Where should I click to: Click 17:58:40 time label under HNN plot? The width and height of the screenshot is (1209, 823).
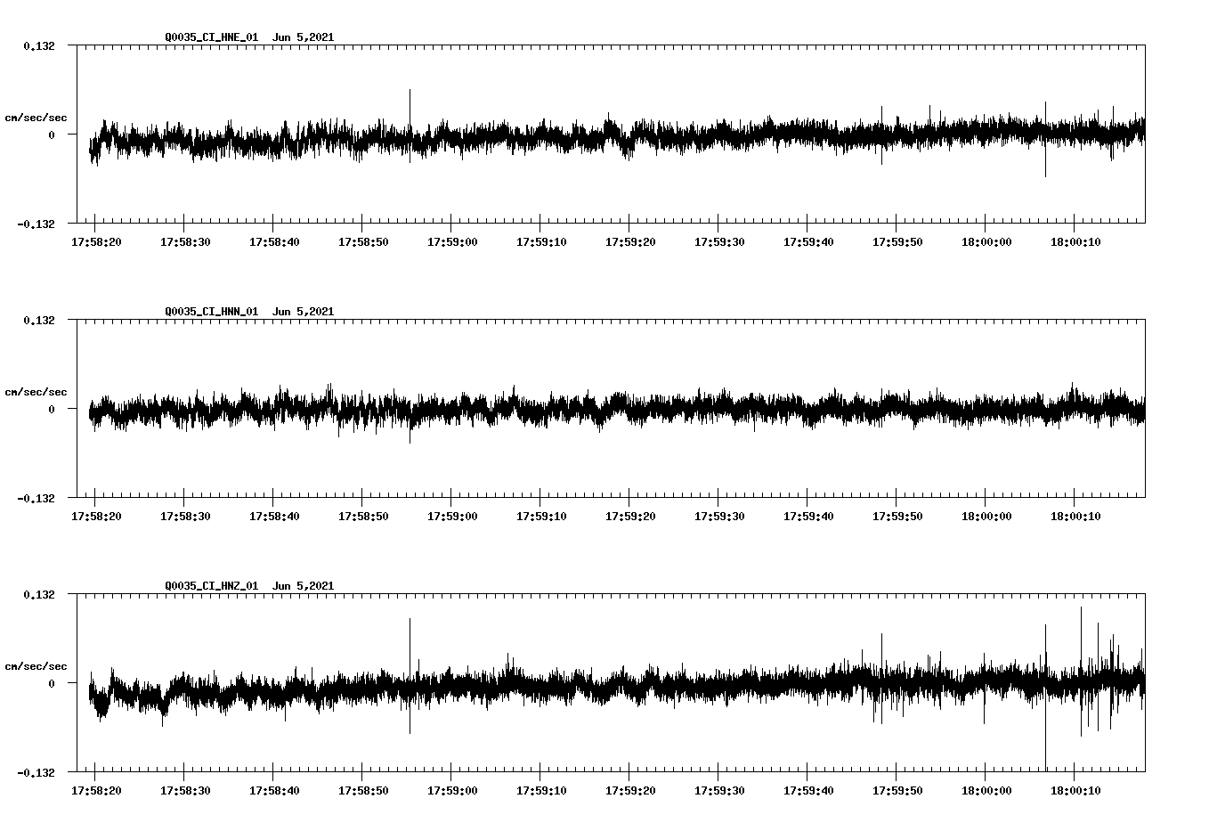274,516
